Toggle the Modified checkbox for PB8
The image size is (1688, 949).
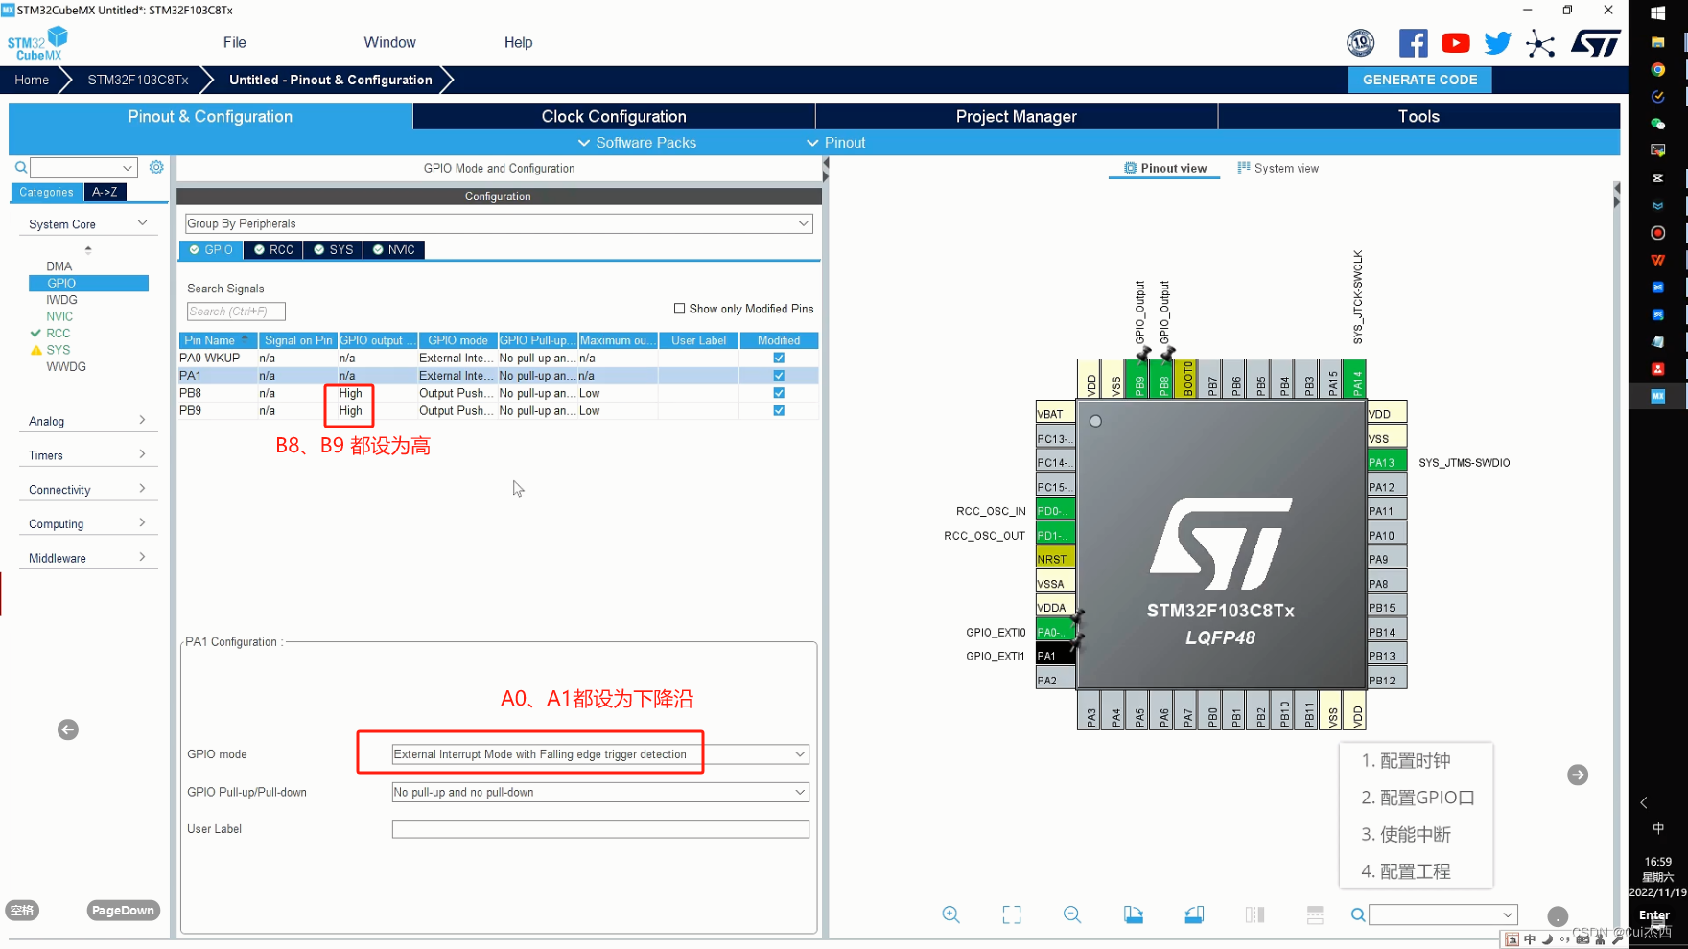[x=779, y=393]
